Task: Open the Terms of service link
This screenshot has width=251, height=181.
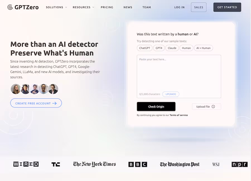Action: 179,115
